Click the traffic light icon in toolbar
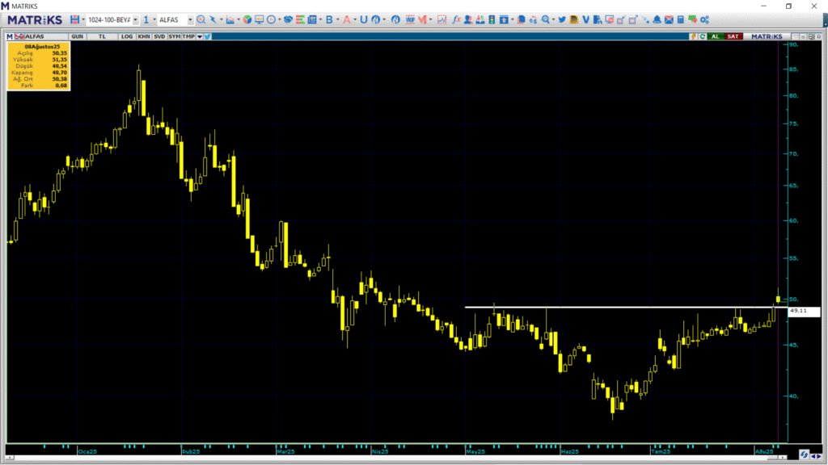 point(492,19)
